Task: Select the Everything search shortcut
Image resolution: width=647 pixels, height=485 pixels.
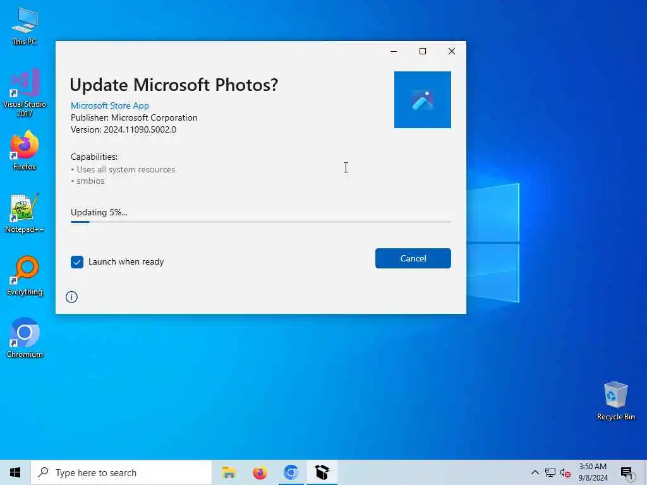Action: (25, 276)
